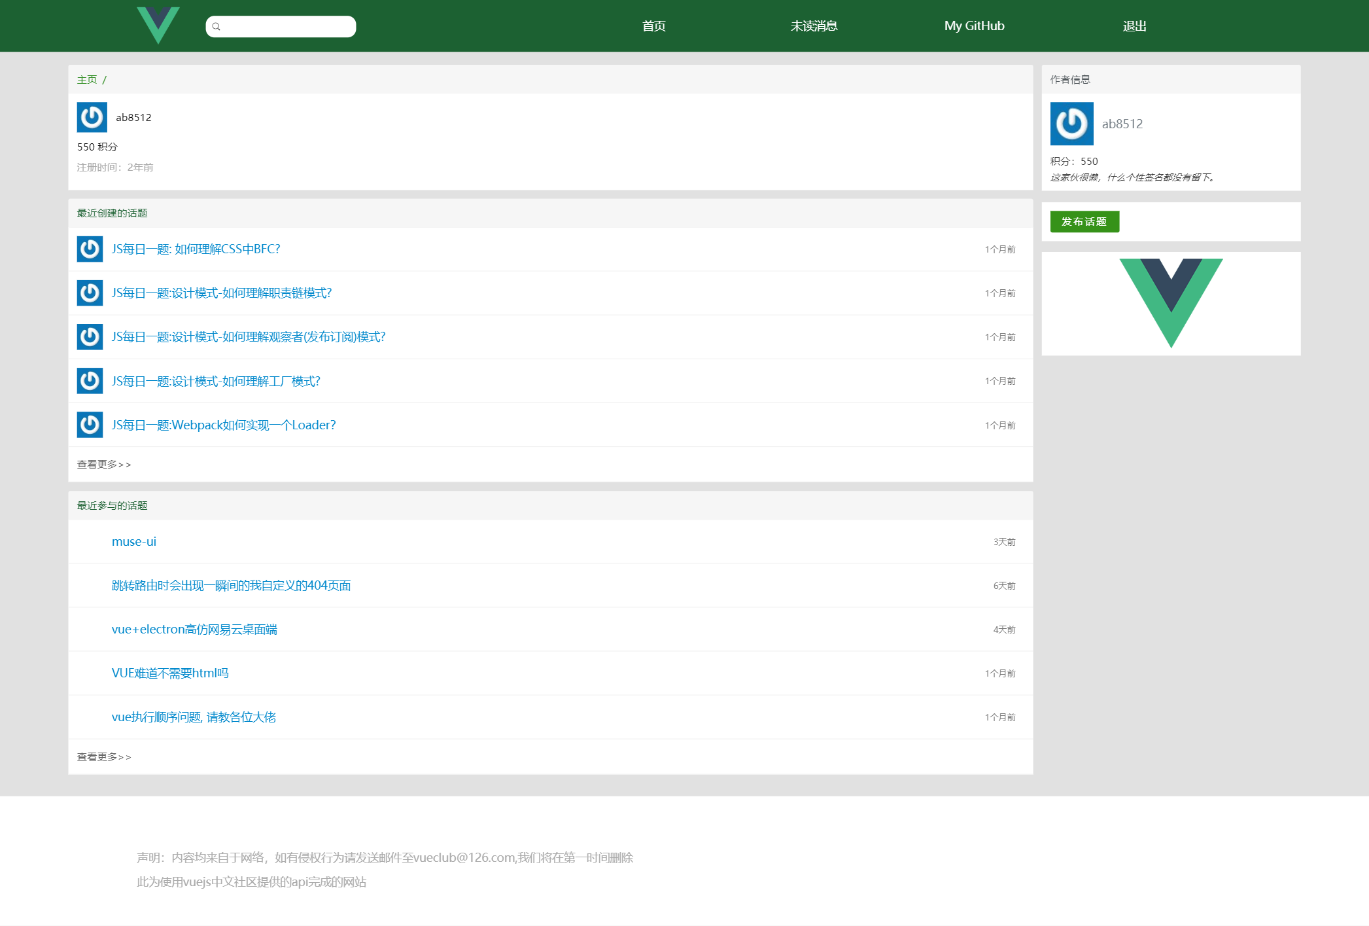This screenshot has height=926, width=1369.
Task: Expand more recently participated topics
Action: click(x=103, y=757)
